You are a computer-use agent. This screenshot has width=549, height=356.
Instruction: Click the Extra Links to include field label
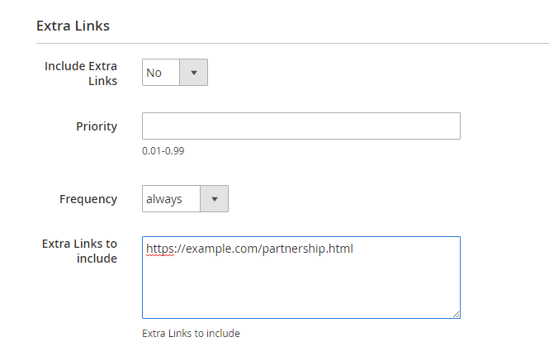(x=80, y=251)
